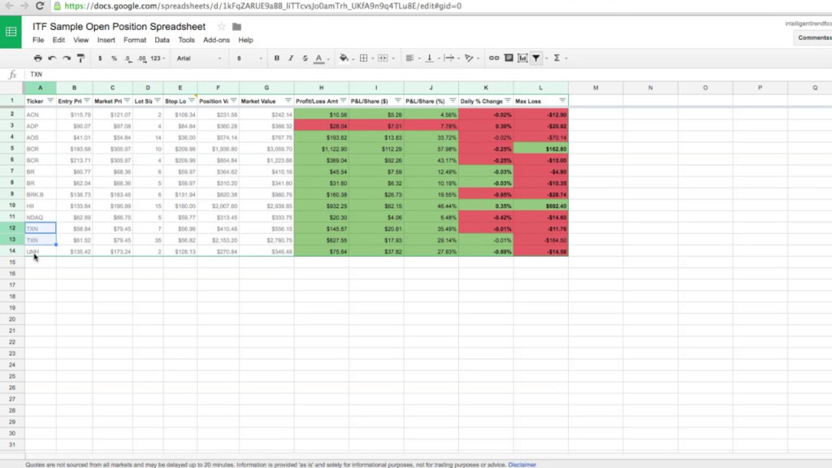Open filter dropdown for P&L/Share (%) column

453,101
